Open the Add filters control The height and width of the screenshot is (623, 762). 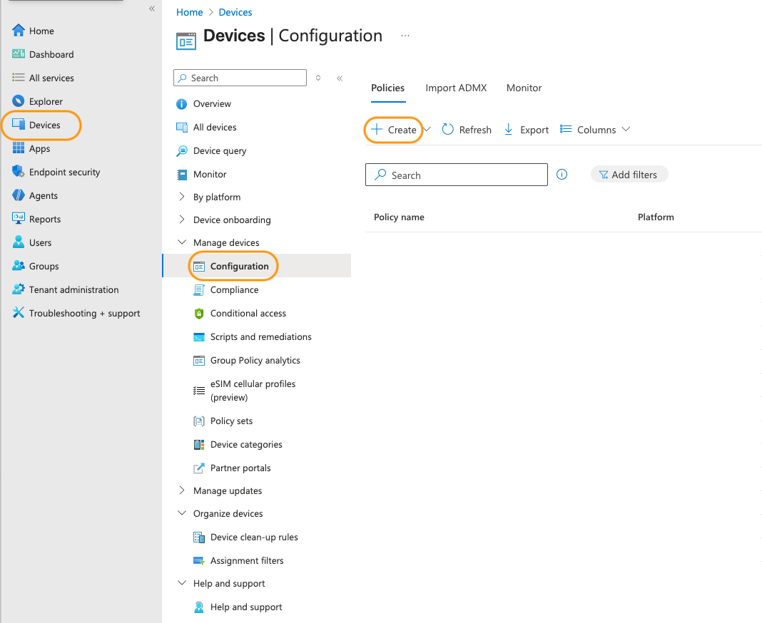[x=629, y=174]
